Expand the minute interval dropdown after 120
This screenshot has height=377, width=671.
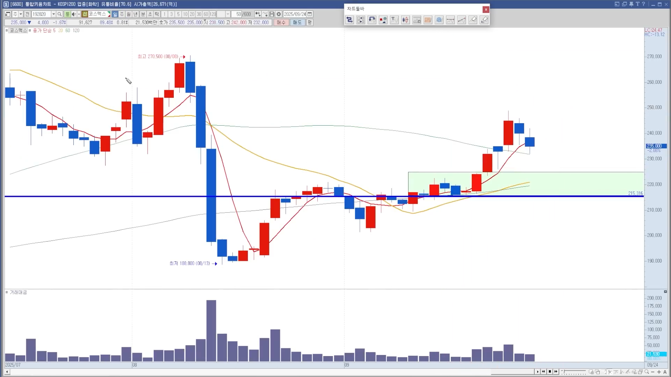pos(228,14)
